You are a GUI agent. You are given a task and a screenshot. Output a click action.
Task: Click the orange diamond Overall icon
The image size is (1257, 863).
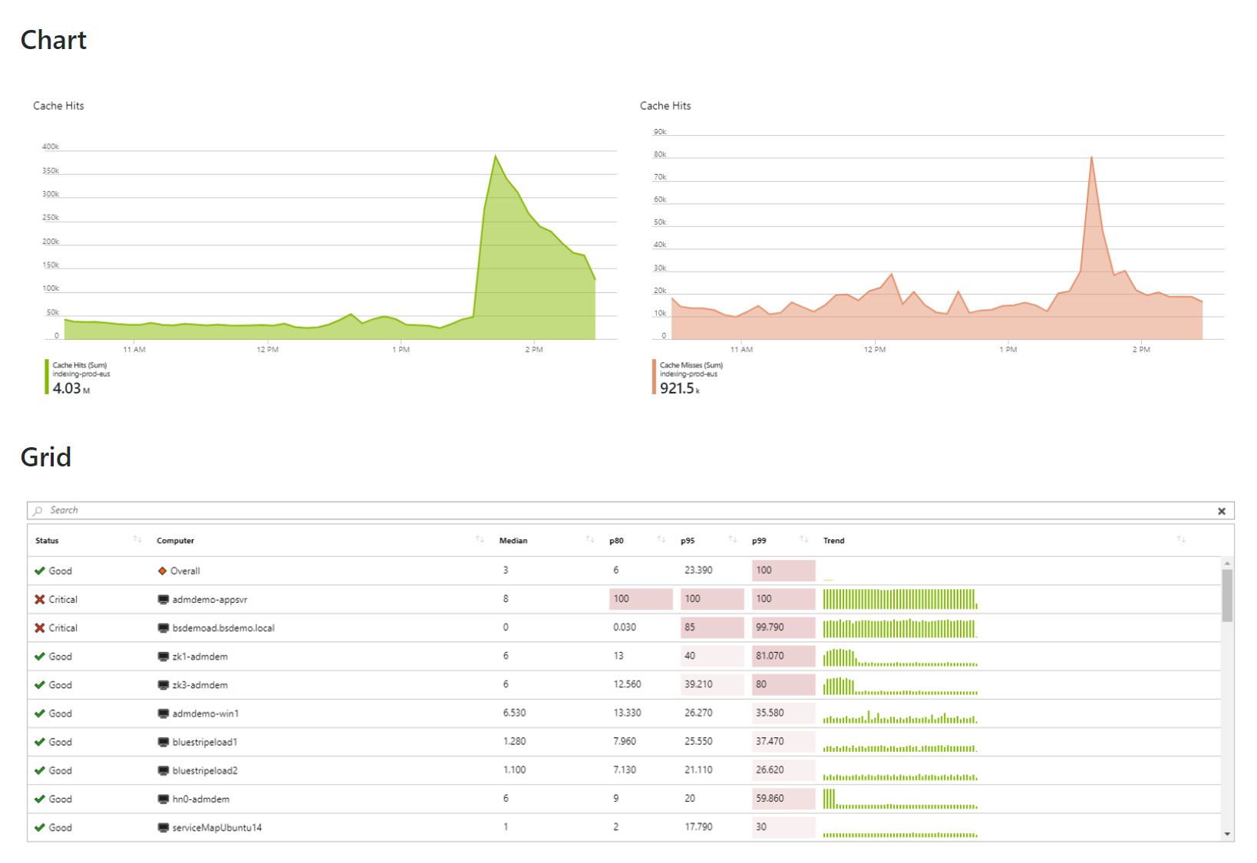pos(162,571)
